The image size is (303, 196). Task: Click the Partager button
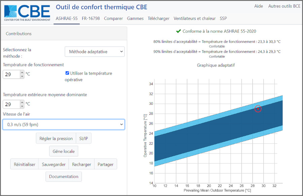[105, 164]
